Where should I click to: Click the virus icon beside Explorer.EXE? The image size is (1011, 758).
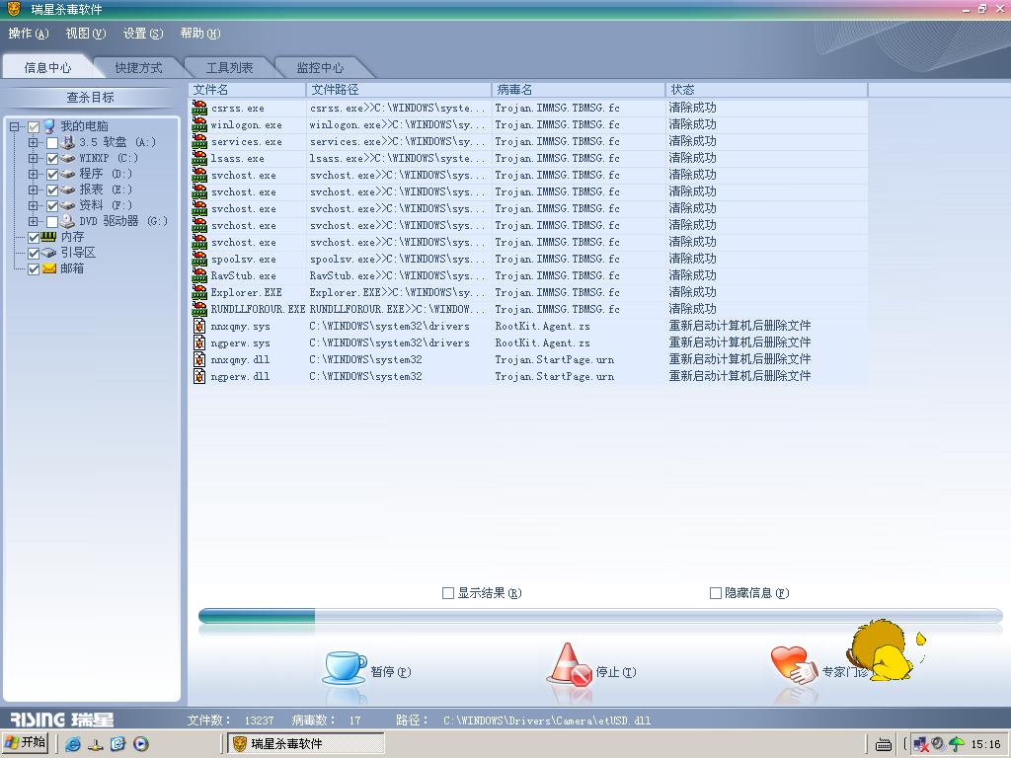click(x=199, y=292)
